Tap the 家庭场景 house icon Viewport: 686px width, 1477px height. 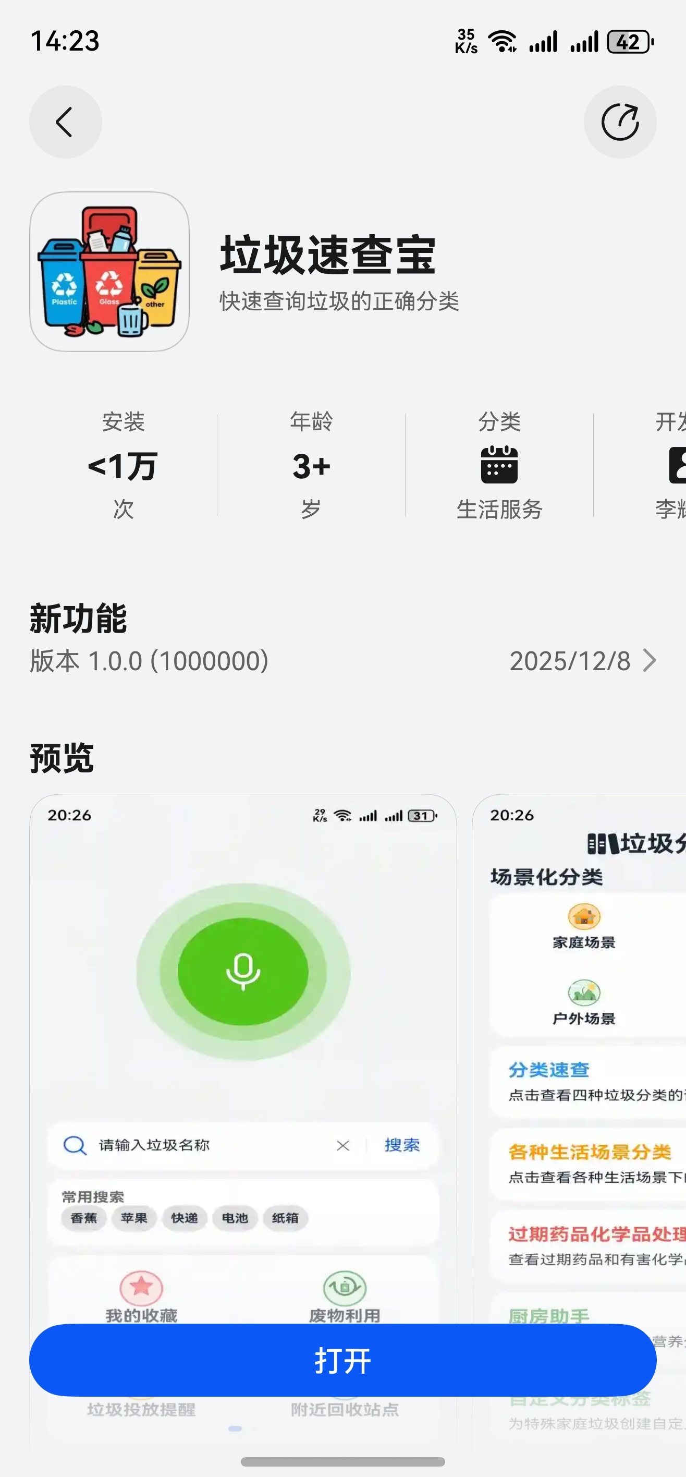pos(584,916)
